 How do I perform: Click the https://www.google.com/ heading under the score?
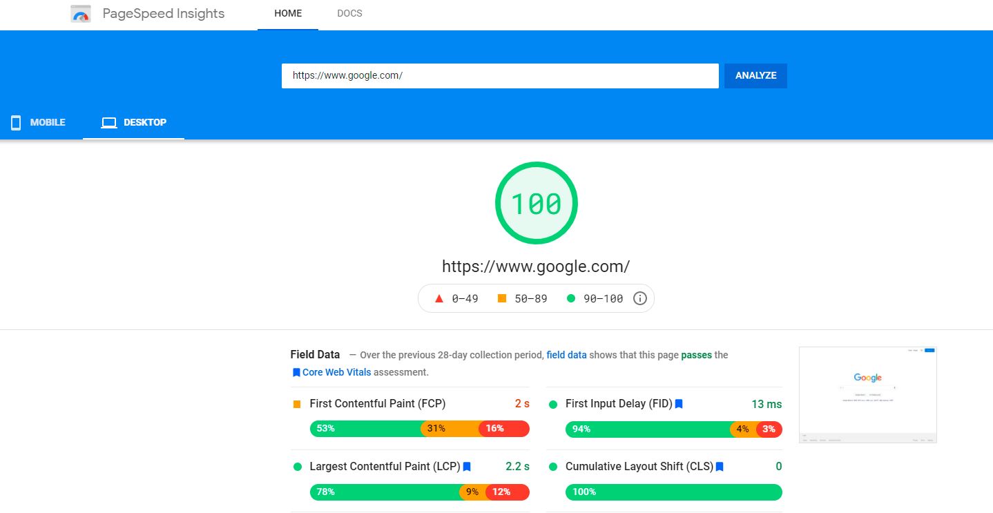(536, 267)
